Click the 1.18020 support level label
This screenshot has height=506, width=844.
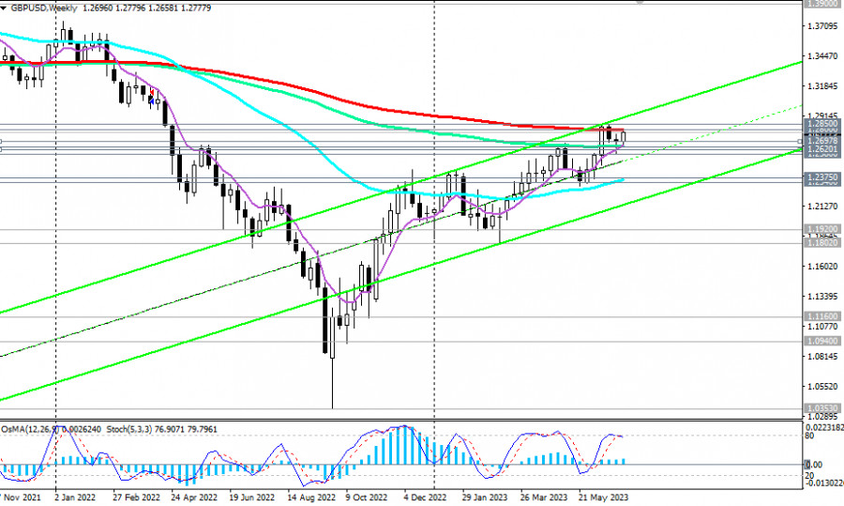[x=821, y=243]
